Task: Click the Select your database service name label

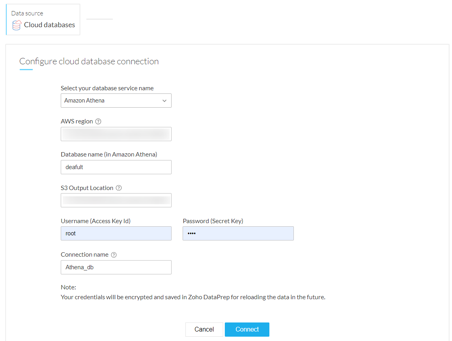Action: [x=107, y=88]
